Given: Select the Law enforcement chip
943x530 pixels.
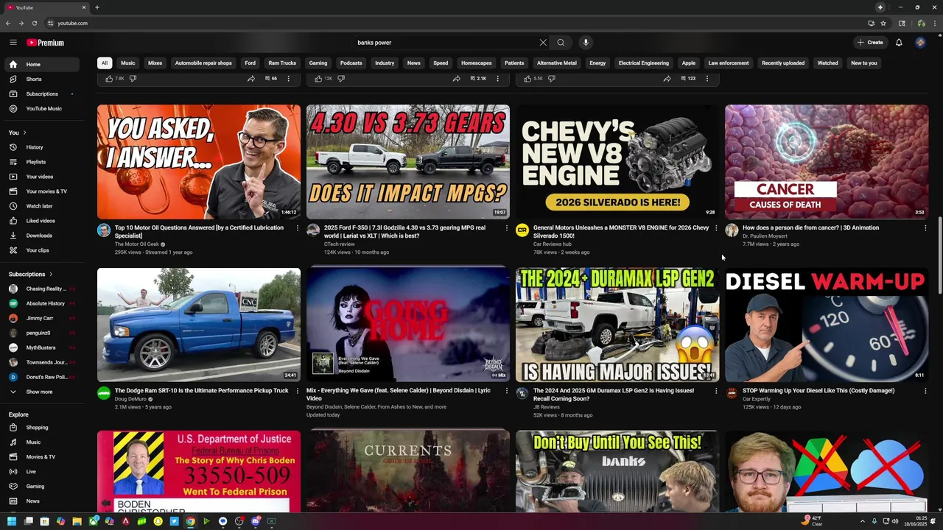Looking at the screenshot, I should 729,63.
